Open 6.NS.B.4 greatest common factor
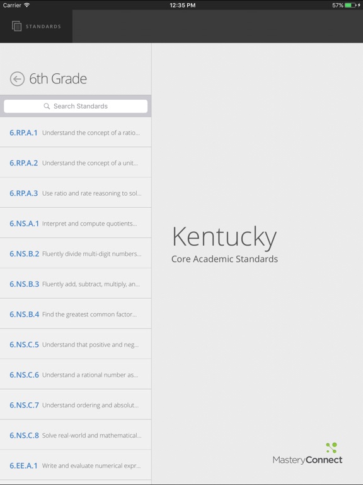Image resolution: width=363 pixels, height=485 pixels. click(x=76, y=314)
